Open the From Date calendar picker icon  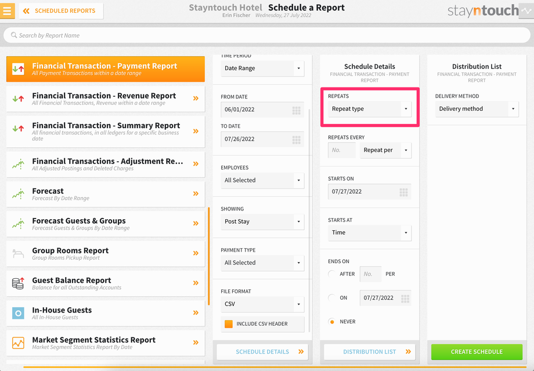click(296, 110)
